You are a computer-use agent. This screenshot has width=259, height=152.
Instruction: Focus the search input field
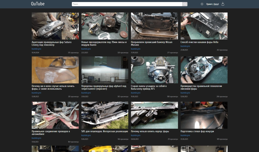click(x=127, y=4)
